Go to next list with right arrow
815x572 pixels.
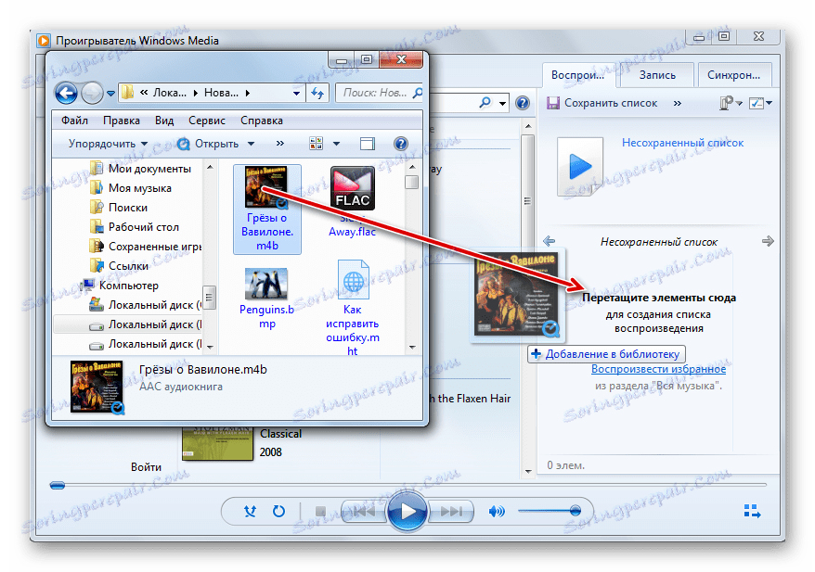(768, 241)
